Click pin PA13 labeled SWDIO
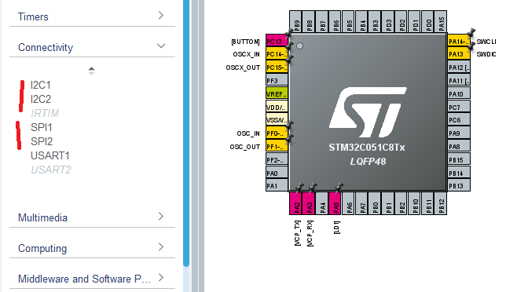 tap(459, 54)
